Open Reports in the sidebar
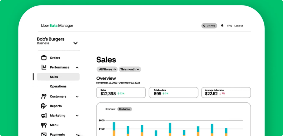 click(56, 106)
